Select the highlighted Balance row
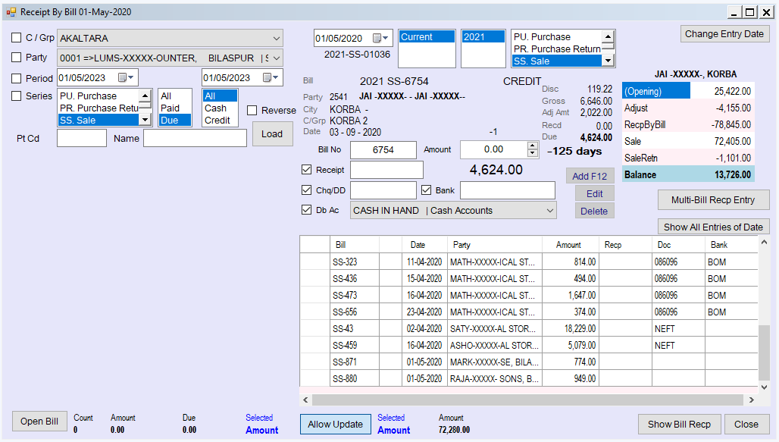 point(688,174)
